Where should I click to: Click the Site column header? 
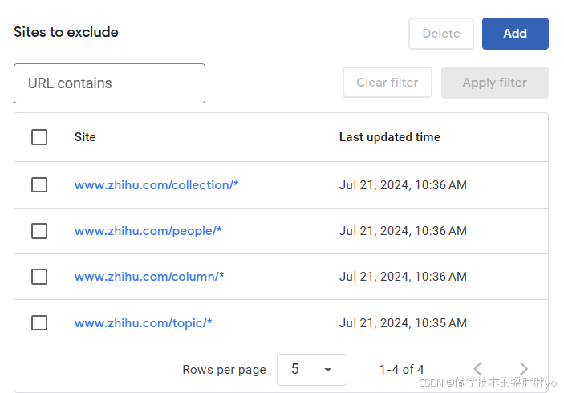[x=85, y=137]
